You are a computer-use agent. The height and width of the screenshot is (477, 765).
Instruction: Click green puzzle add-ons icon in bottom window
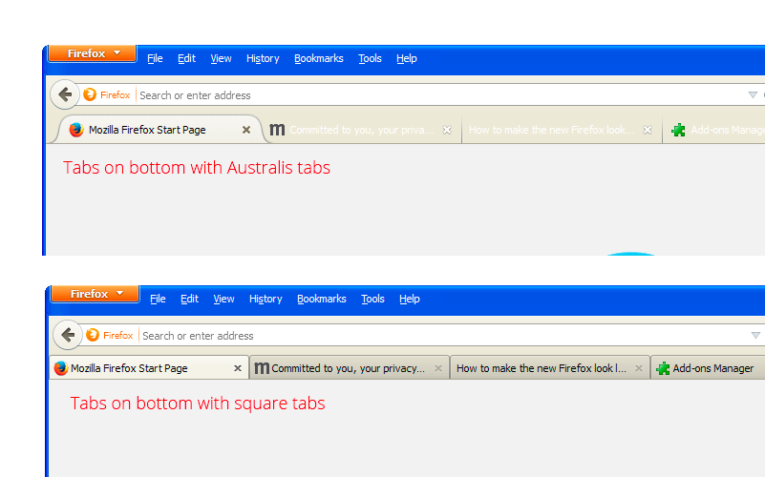pyautogui.click(x=663, y=368)
